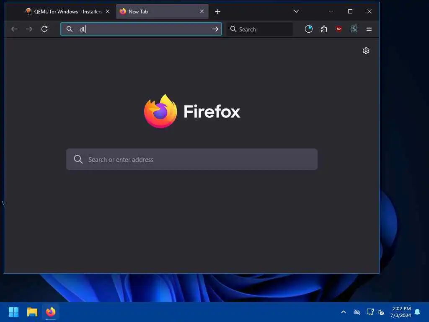The height and width of the screenshot is (322, 429).
Task: Open the notifications bell icon
Action: click(418, 312)
